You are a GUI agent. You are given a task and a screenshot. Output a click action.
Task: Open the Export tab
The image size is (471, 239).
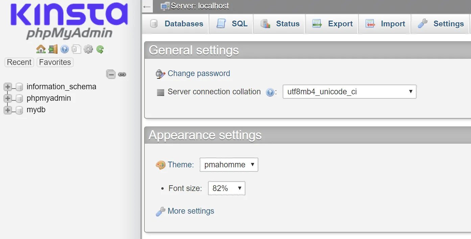point(332,24)
